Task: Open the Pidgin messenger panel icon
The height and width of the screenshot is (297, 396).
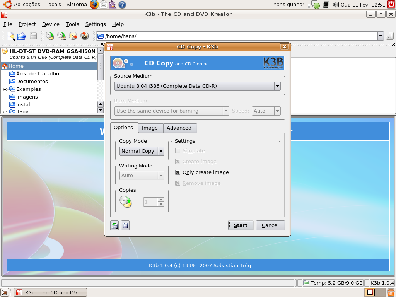Action: point(113,5)
